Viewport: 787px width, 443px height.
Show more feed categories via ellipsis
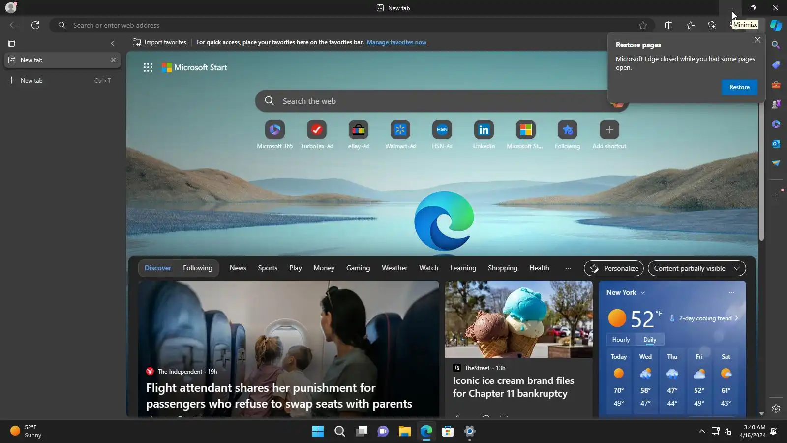tap(568, 268)
